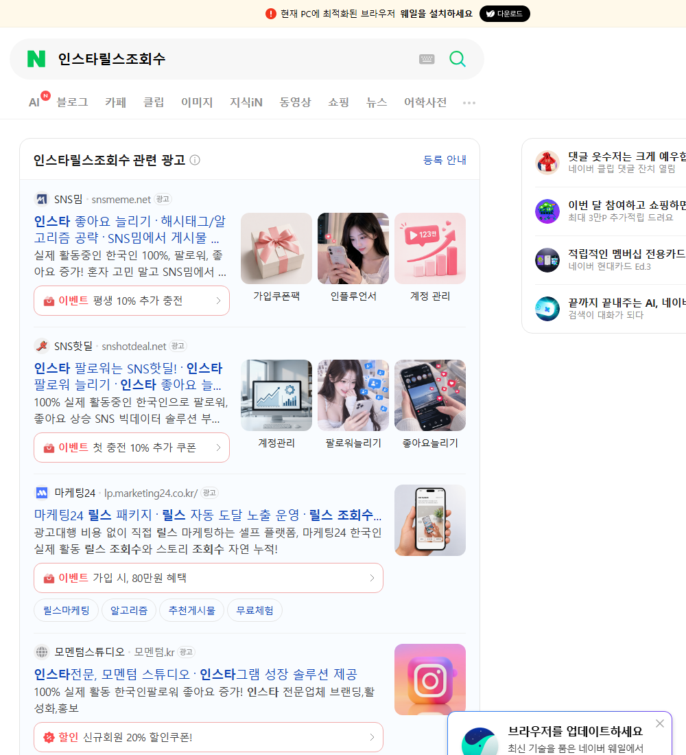The image size is (686, 755).
Task: Click the 마케팅24 site favicon
Action: (x=42, y=493)
